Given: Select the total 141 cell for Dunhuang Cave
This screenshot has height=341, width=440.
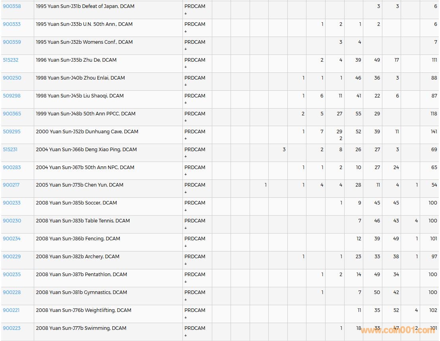Looking at the screenshot, I should [434, 132].
